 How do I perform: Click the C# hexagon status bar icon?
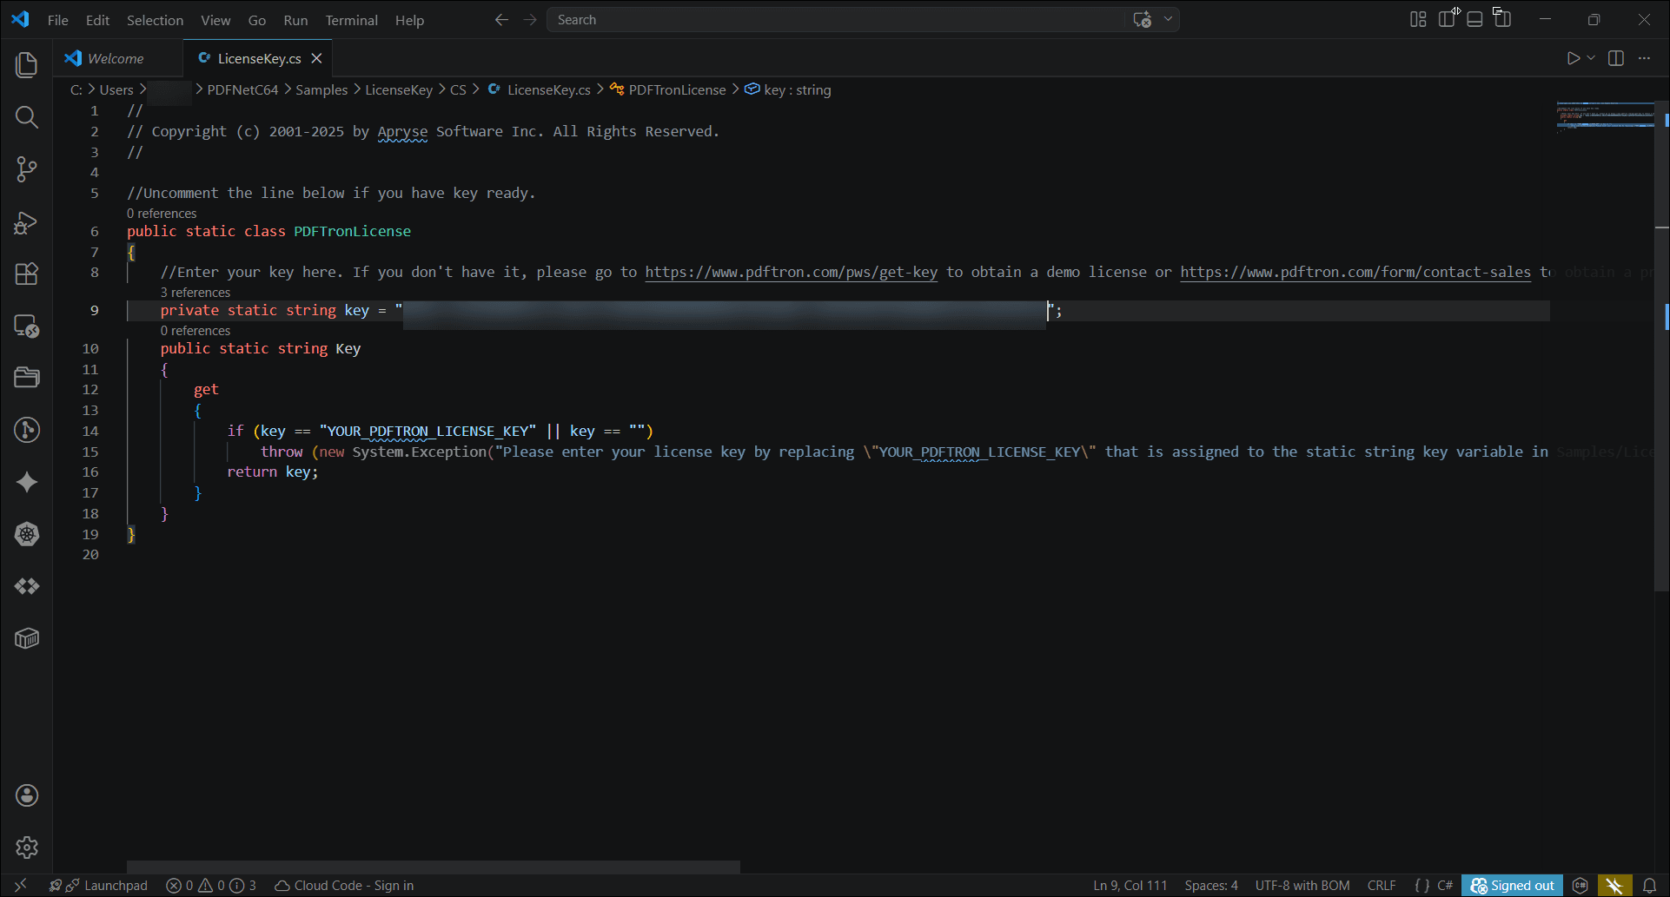(1581, 886)
